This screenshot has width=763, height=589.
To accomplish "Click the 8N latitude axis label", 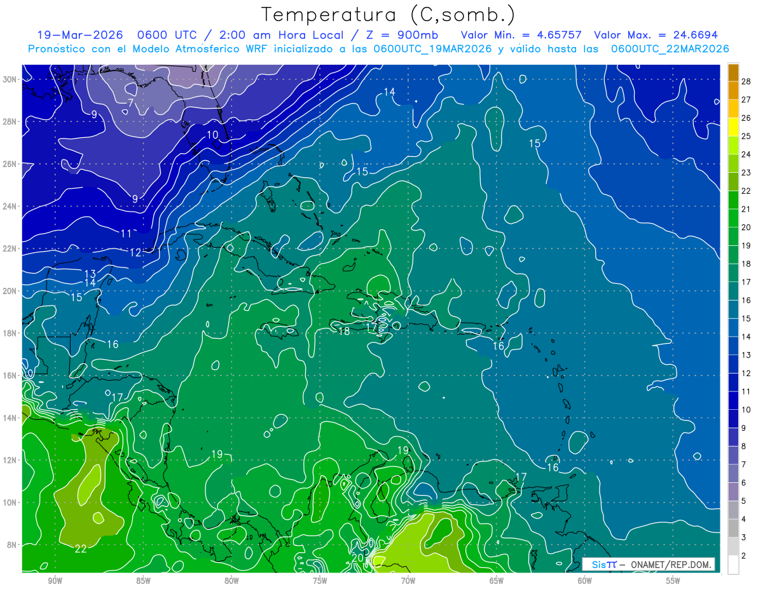I will 13,545.
